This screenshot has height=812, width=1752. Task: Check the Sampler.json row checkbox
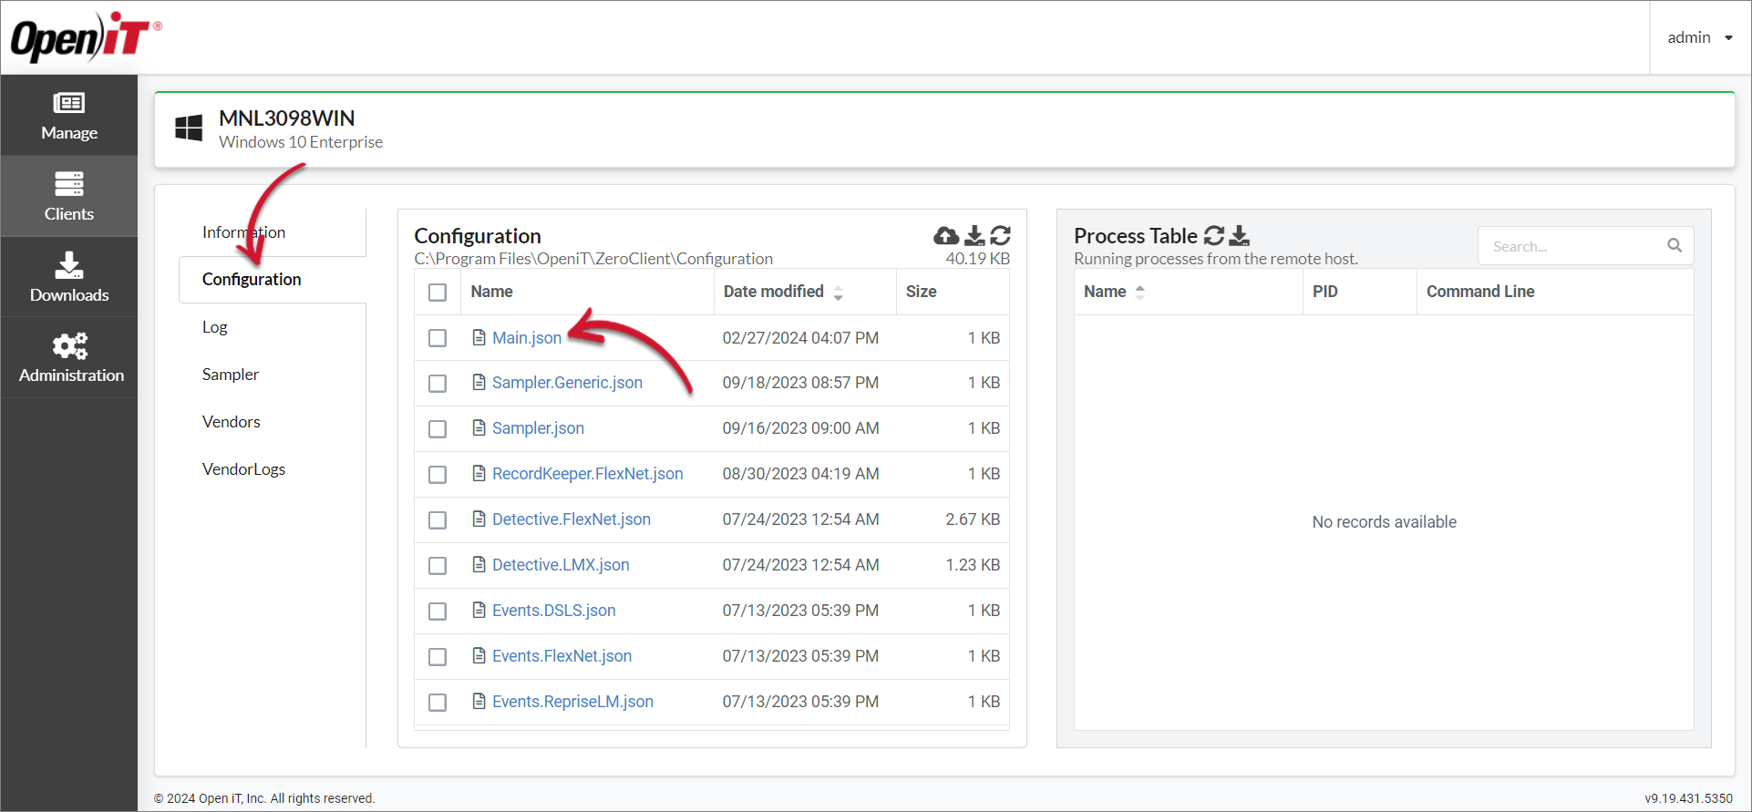pos(438,429)
